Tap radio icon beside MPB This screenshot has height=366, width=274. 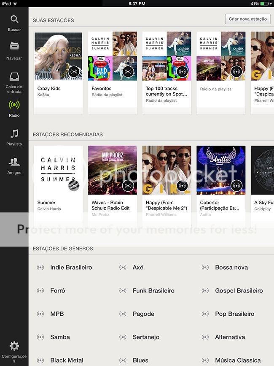tap(40, 314)
